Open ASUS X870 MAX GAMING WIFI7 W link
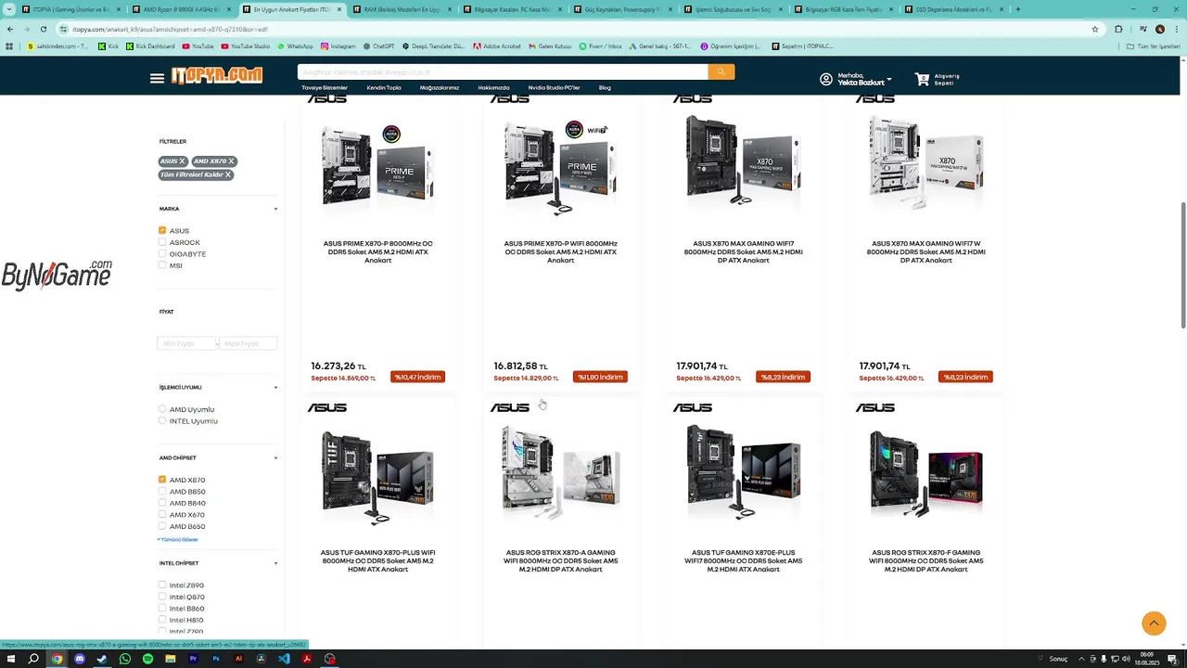The width and height of the screenshot is (1187, 668). [x=925, y=251]
